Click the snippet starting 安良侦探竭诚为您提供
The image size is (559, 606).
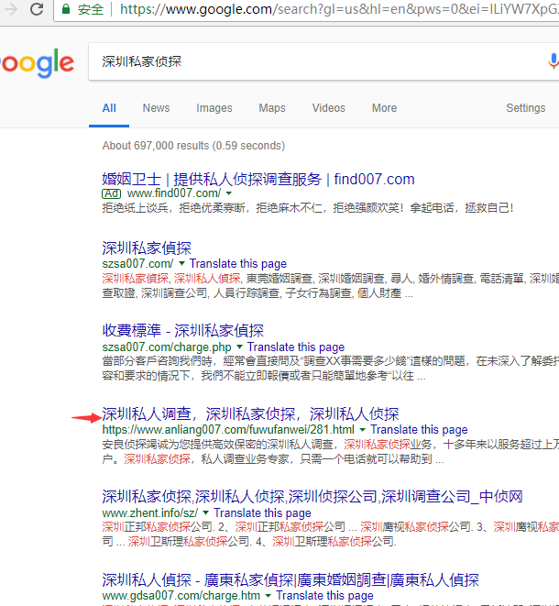click(x=330, y=451)
